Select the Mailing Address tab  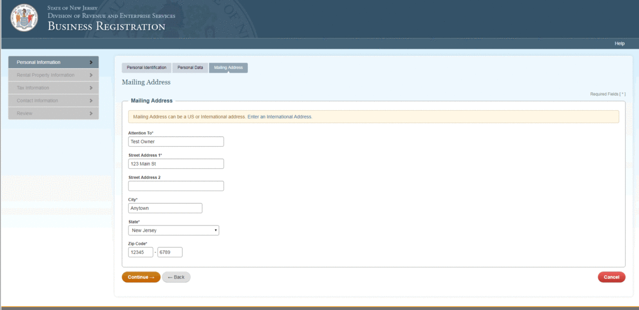click(x=228, y=68)
